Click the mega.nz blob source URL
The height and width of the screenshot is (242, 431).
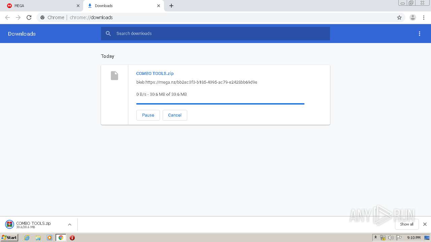tap(197, 82)
